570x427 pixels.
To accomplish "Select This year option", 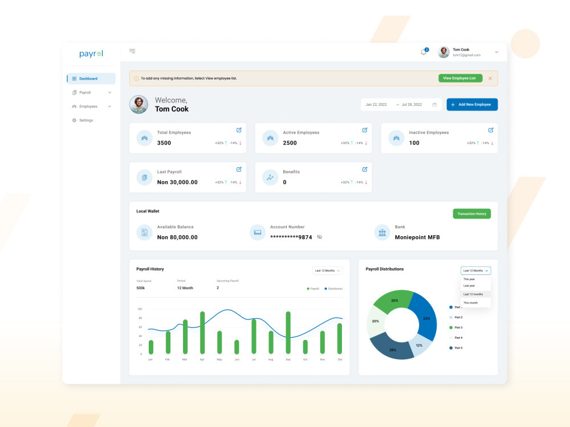I will click(476, 279).
